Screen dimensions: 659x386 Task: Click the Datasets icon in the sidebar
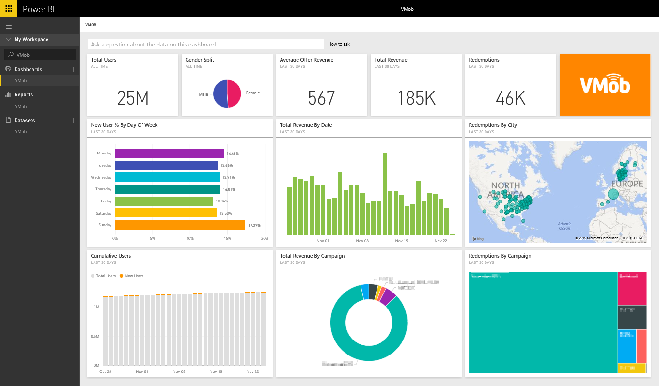[x=8, y=120]
